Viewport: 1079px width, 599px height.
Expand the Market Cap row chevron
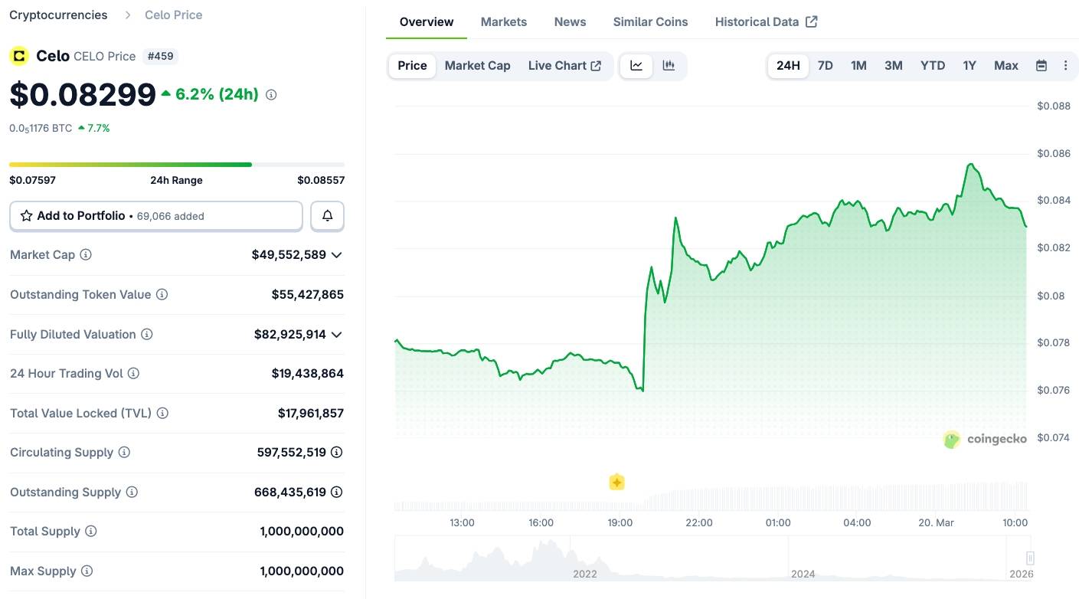[336, 254]
